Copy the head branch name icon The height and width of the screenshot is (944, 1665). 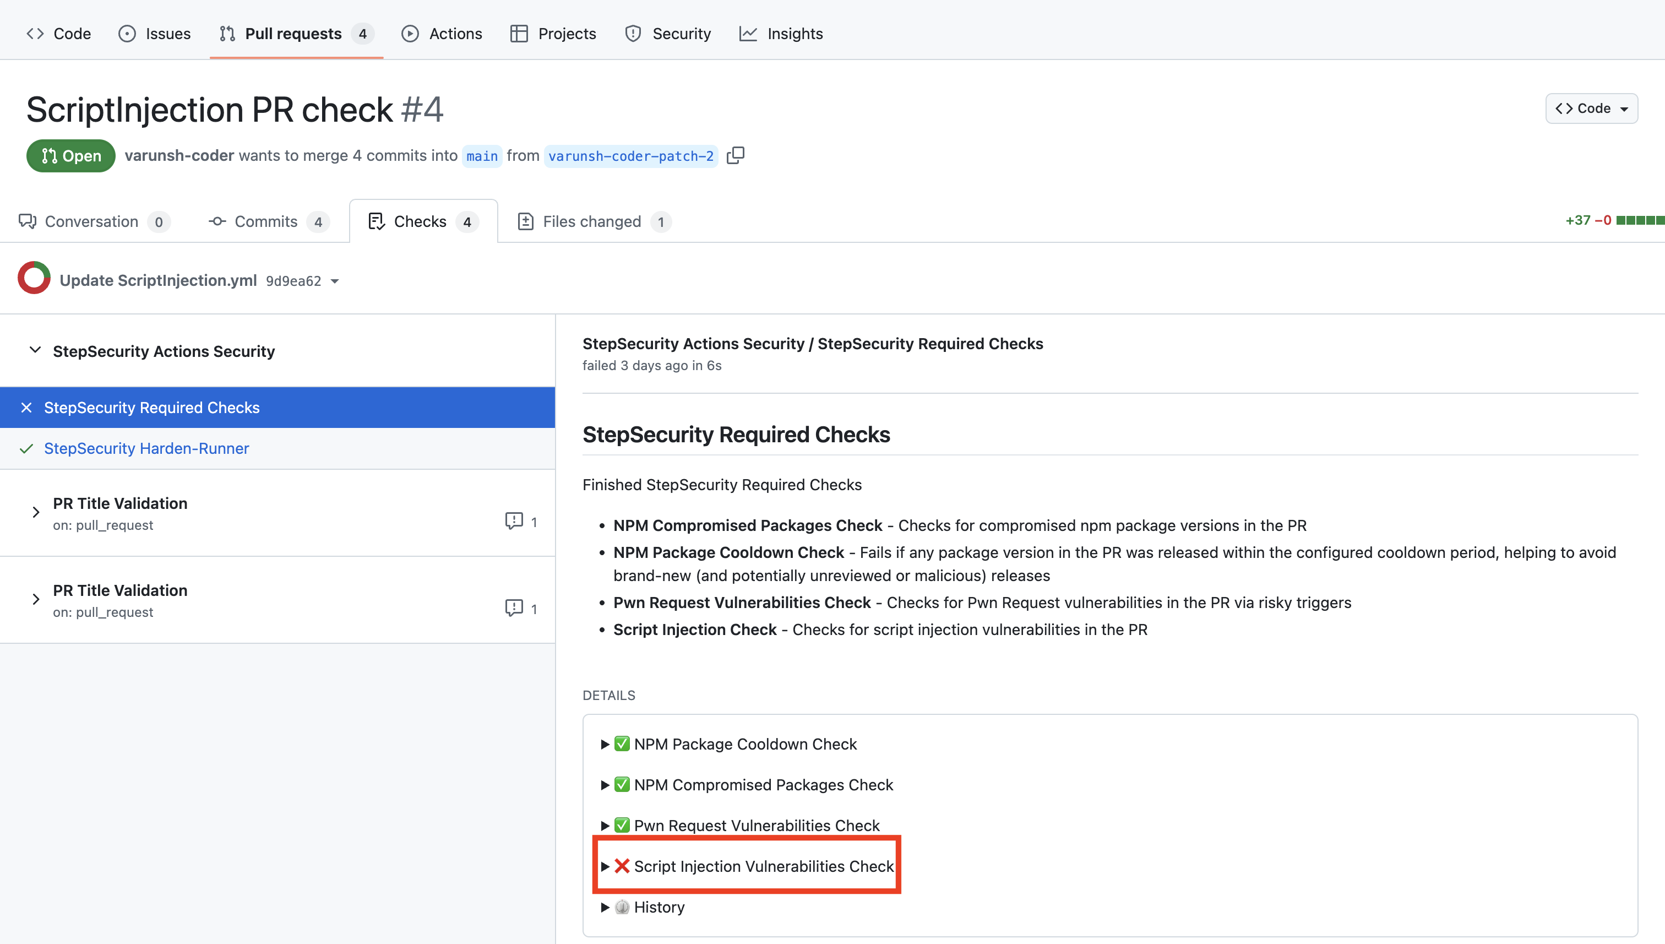(736, 156)
